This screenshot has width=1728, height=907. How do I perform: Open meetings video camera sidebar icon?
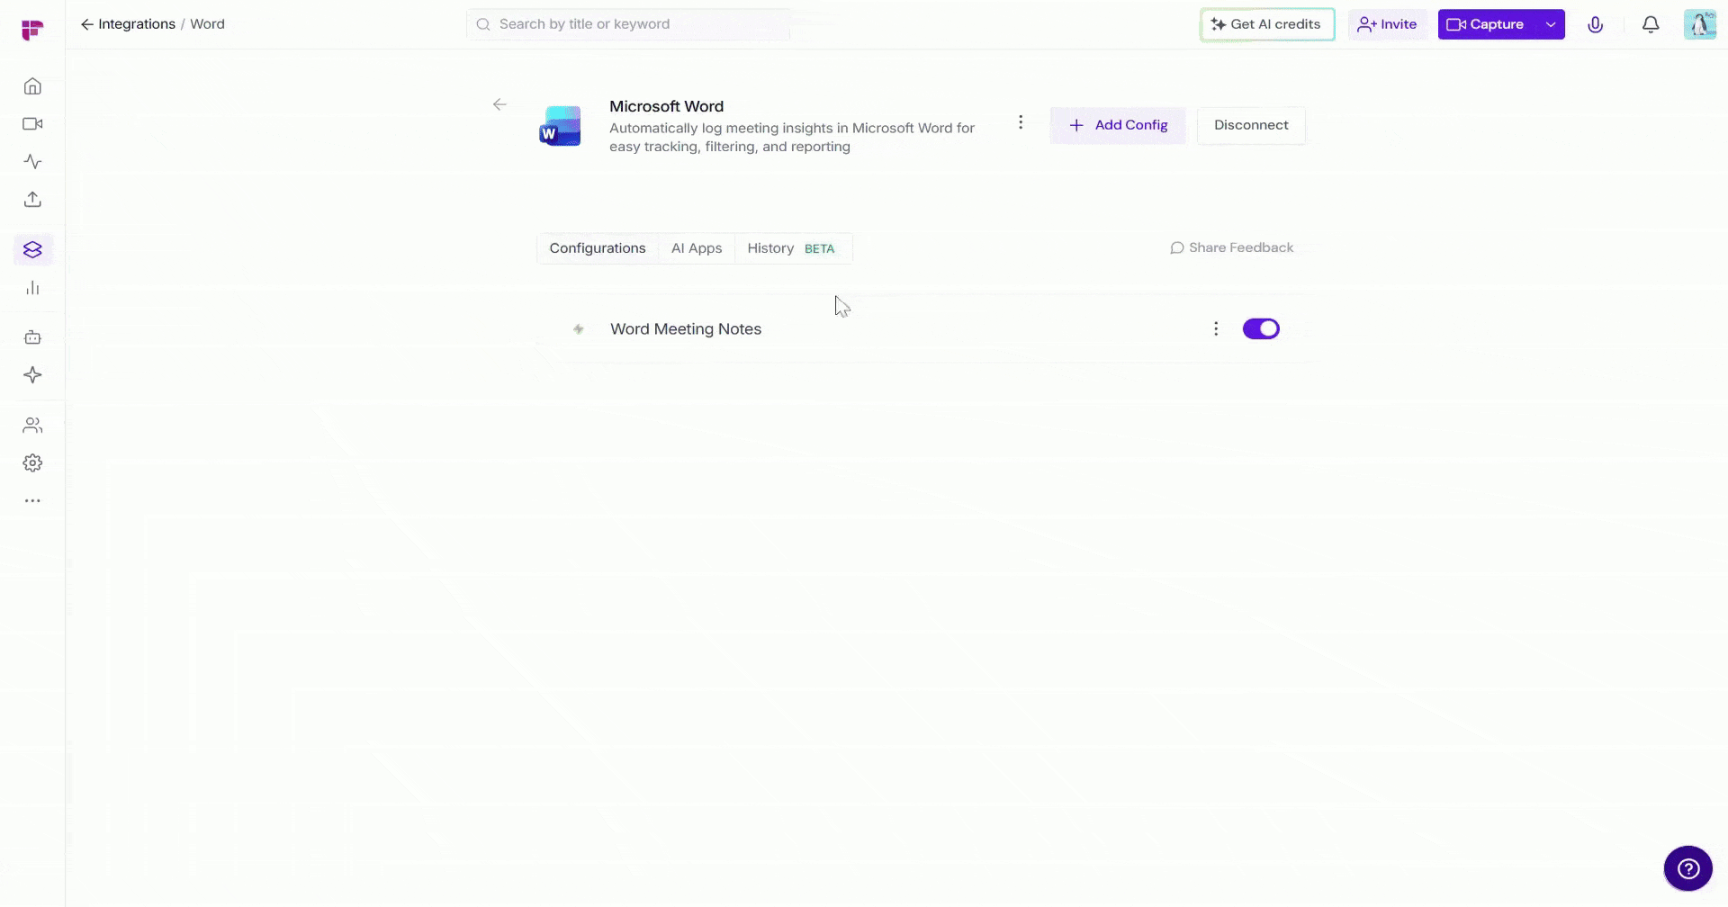click(32, 124)
